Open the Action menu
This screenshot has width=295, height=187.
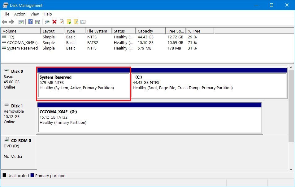pos(20,14)
